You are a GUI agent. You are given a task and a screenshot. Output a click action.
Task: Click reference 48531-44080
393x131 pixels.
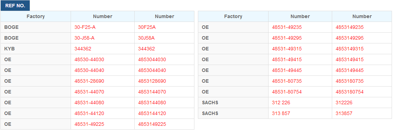tap(89, 103)
